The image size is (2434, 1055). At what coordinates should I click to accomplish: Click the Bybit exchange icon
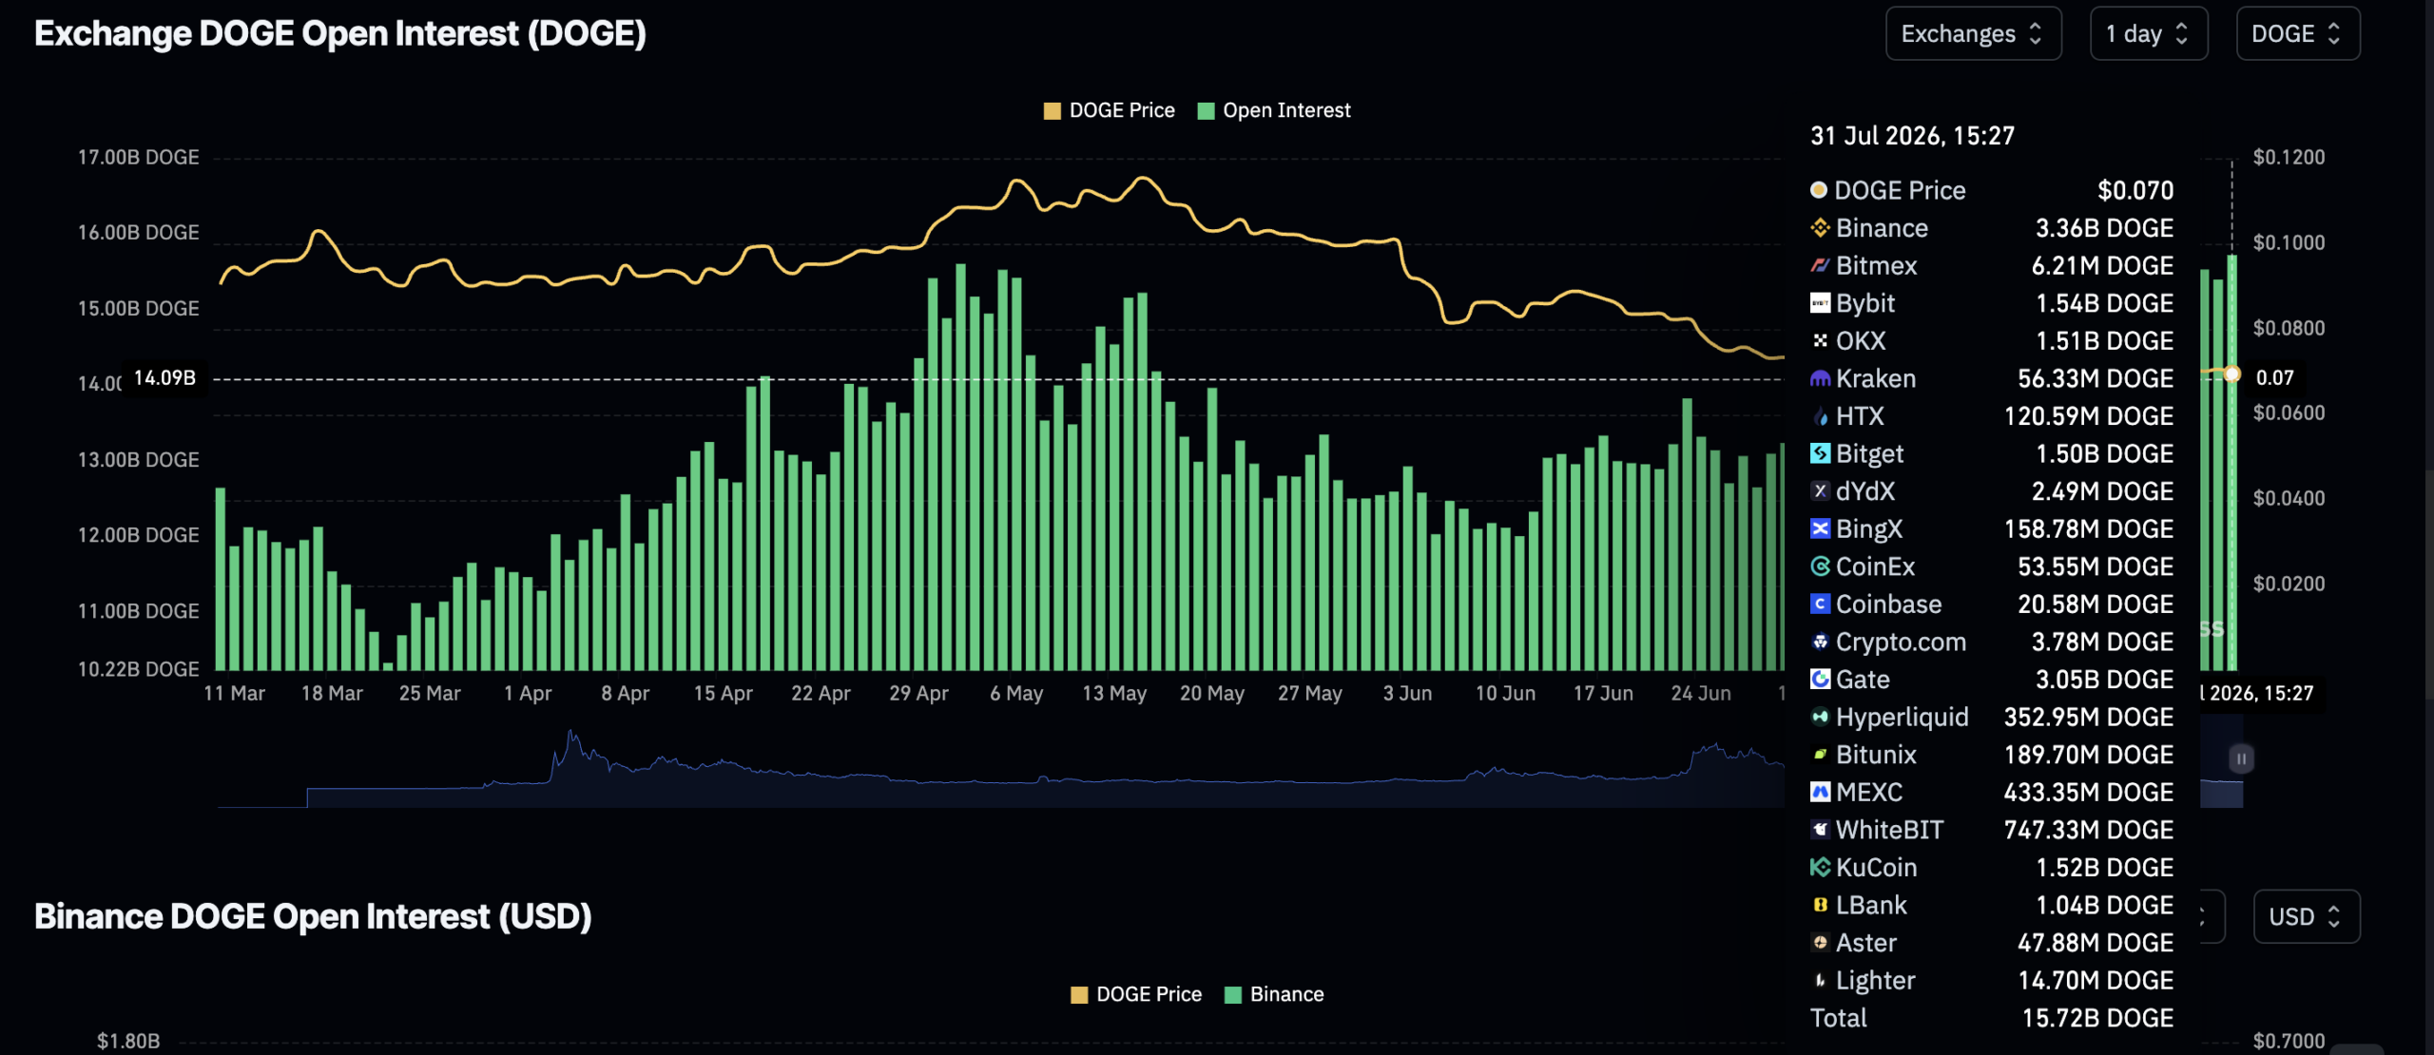point(1820,303)
